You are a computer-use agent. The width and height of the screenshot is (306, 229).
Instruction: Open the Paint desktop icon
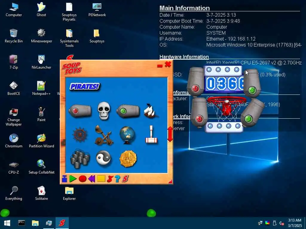[x=41, y=115]
